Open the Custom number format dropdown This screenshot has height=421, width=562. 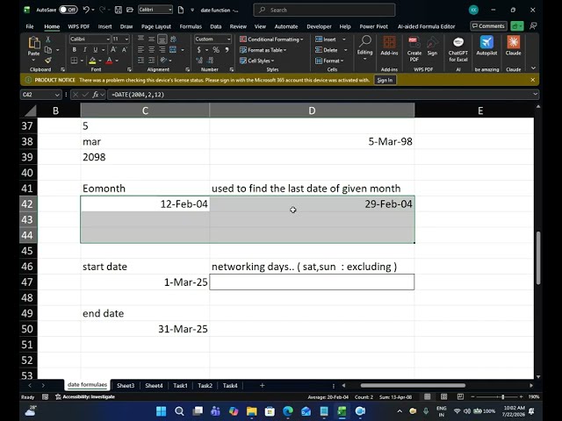(x=228, y=39)
